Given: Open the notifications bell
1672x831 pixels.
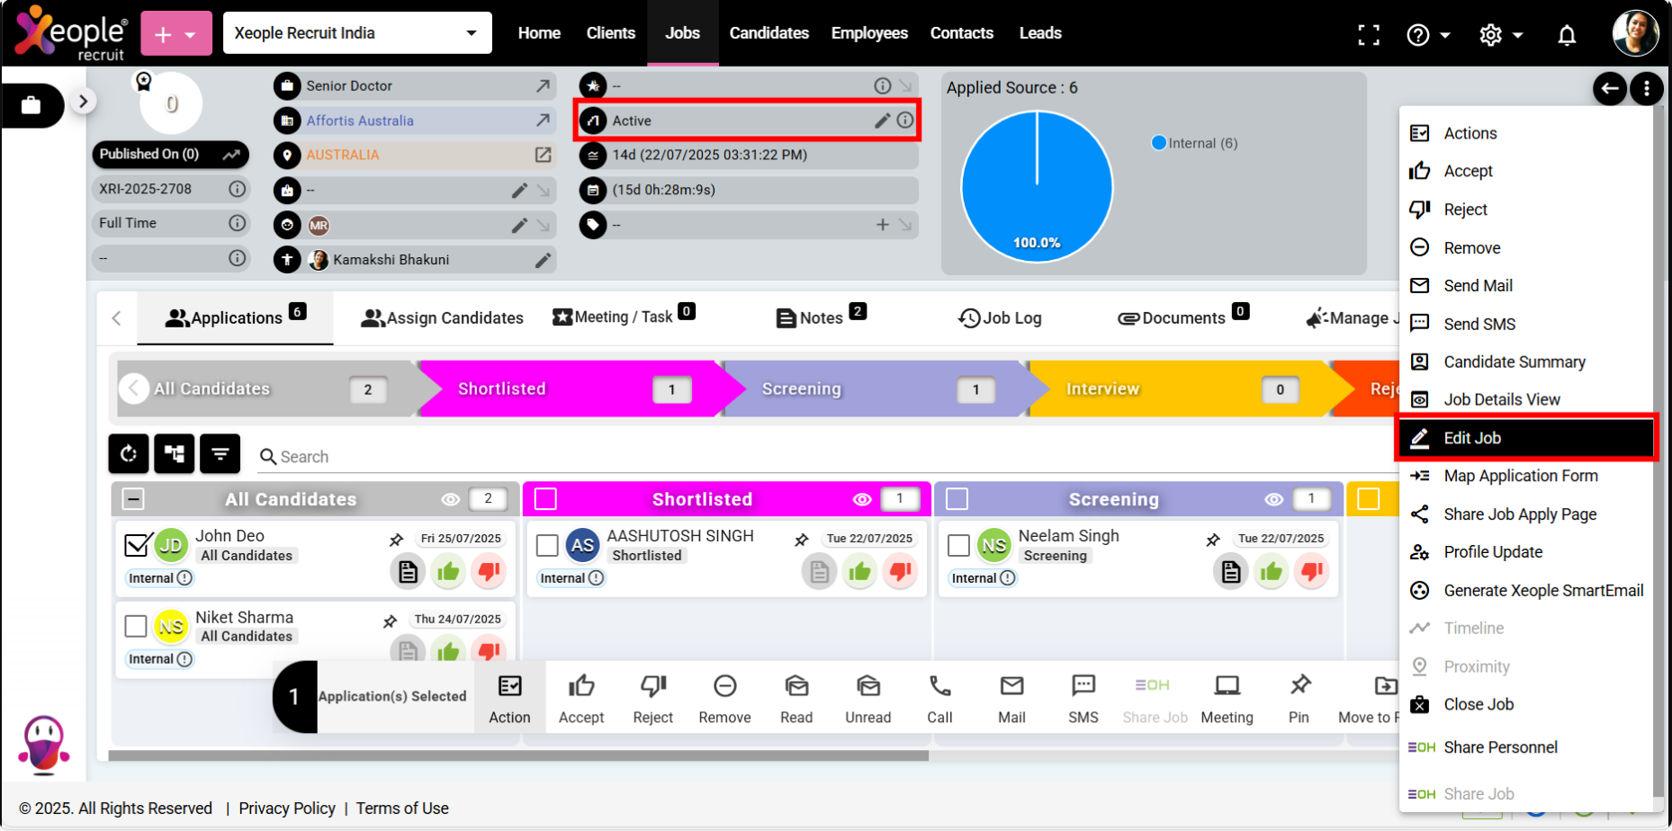Looking at the screenshot, I should click(x=1567, y=34).
